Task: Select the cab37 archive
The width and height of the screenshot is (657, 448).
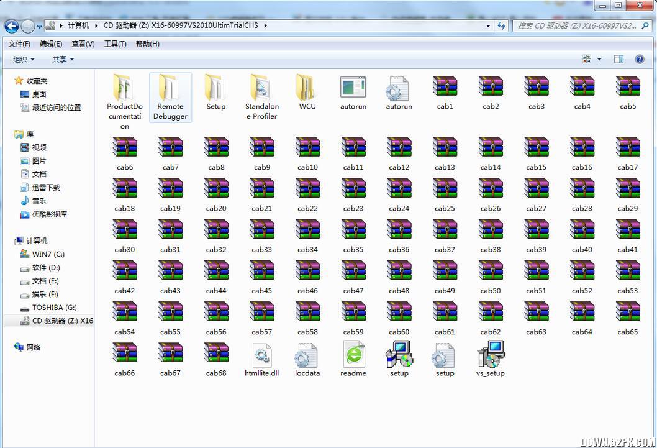Action: point(445,236)
